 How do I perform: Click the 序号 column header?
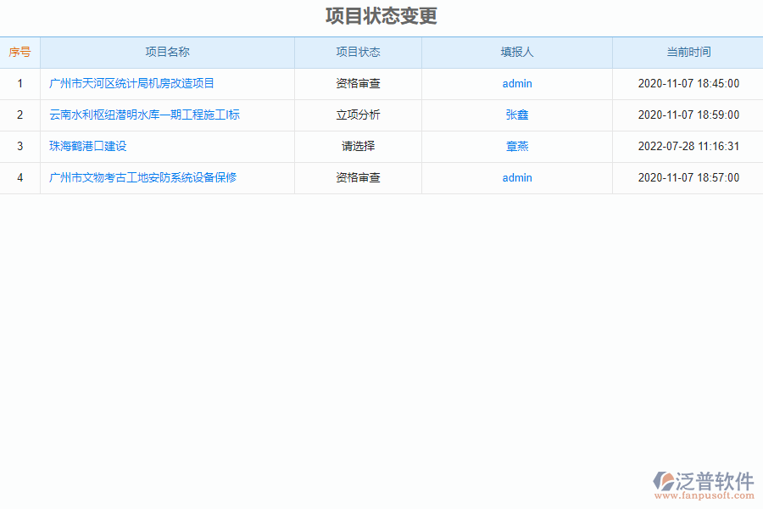20,52
